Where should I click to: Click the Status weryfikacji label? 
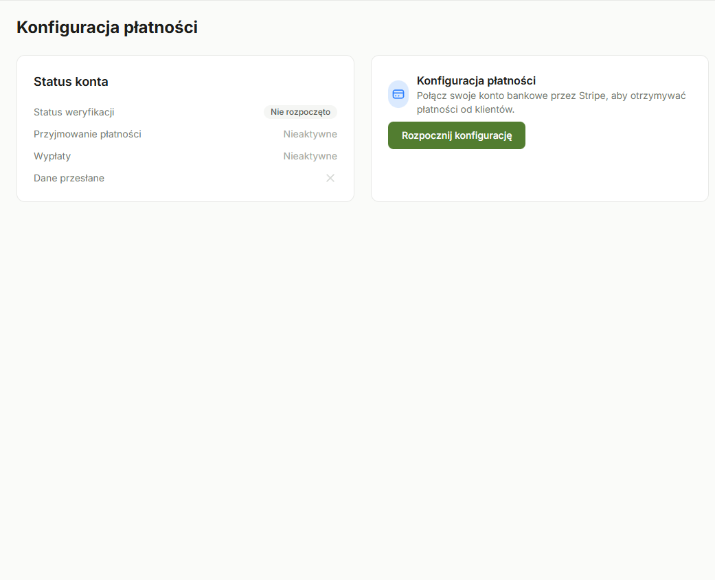point(73,112)
